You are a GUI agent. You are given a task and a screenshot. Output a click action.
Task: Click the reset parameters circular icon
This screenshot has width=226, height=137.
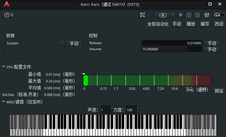207,15
